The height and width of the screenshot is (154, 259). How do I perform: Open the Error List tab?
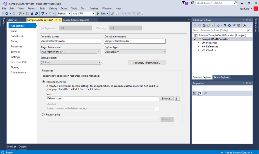tap(11, 147)
